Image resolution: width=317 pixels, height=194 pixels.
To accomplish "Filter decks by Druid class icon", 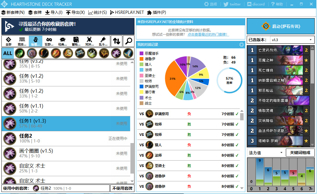I will click(32, 53).
